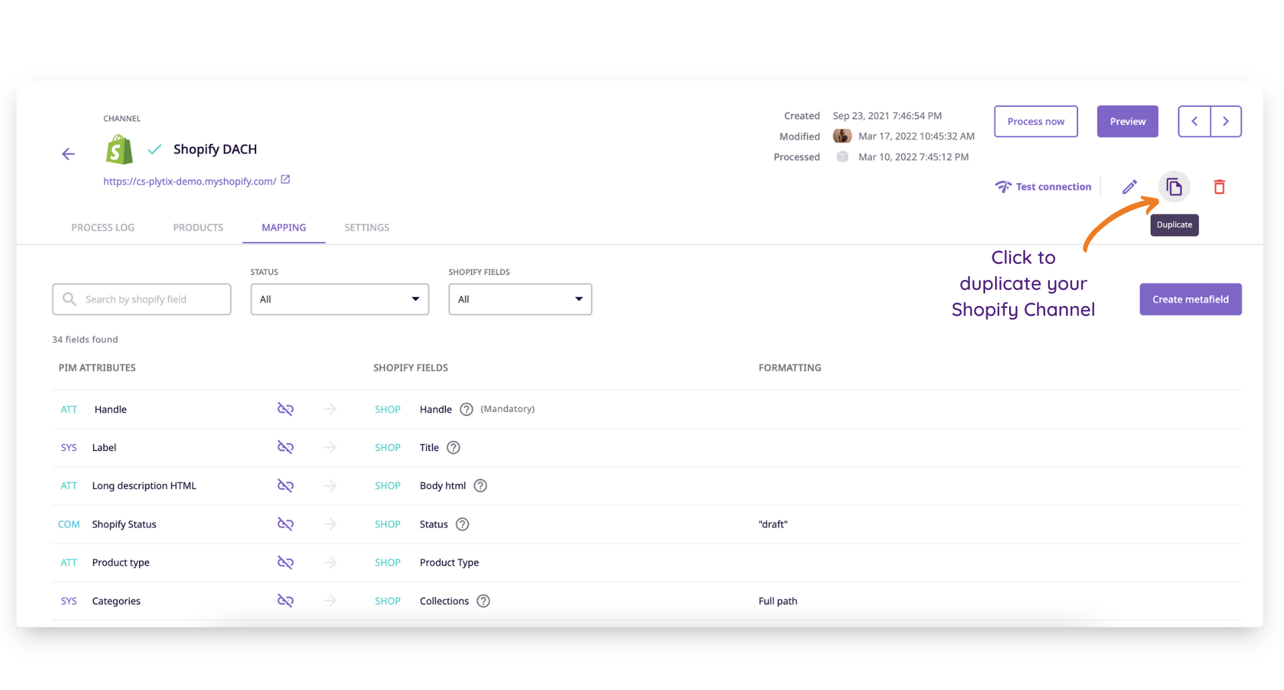Click Create metafield button
1284x690 pixels.
(x=1190, y=299)
